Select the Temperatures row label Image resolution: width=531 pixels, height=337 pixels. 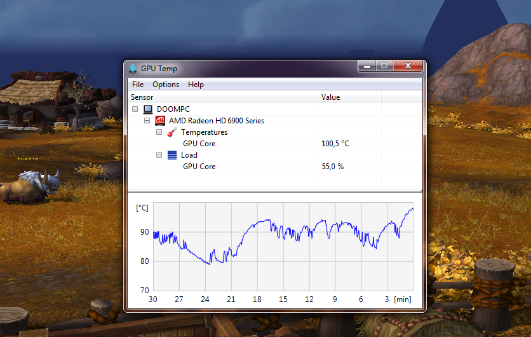[204, 132]
